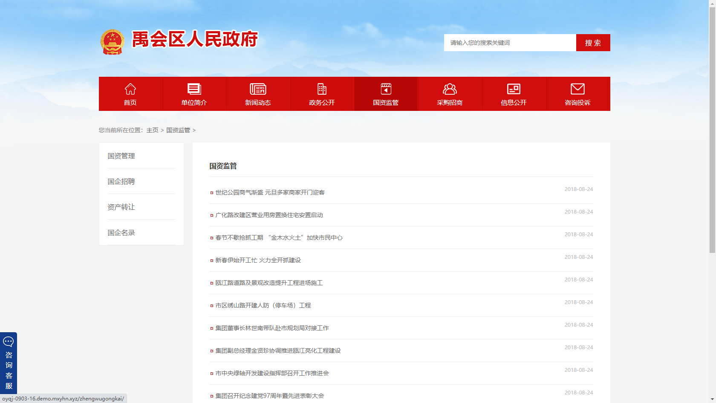Click the date beside 新春伊始开工忙 article

click(579, 257)
